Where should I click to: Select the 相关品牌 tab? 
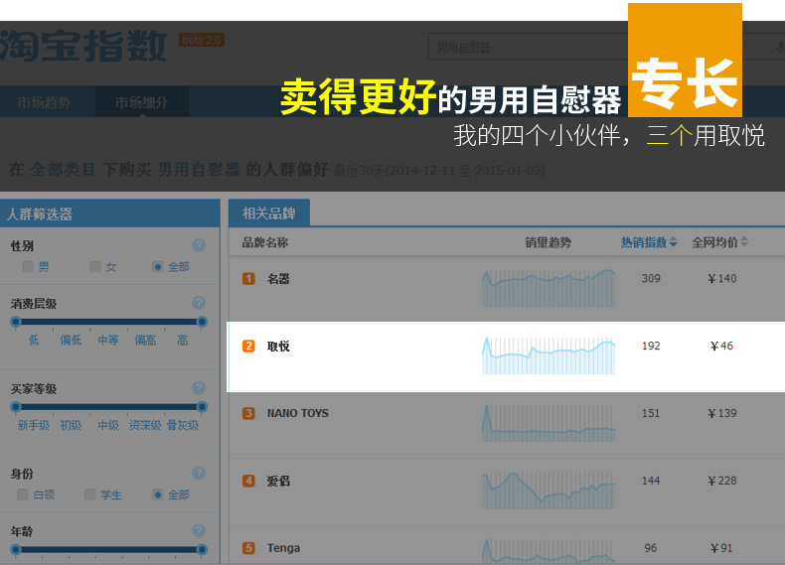269,213
